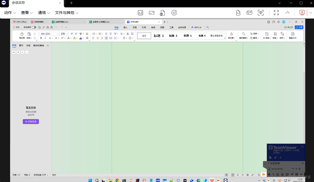Click the Format Painter (格式刷) icon
Image resolution: width=314 pixels, height=182 pixels.
pyautogui.click(x=22, y=34)
